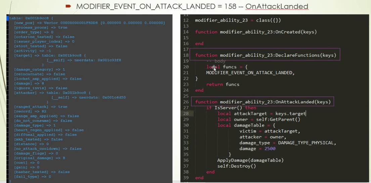Click the OnAttackLanded(keys) function declaration
Screen dimensions: 371x183
(x=263, y=102)
